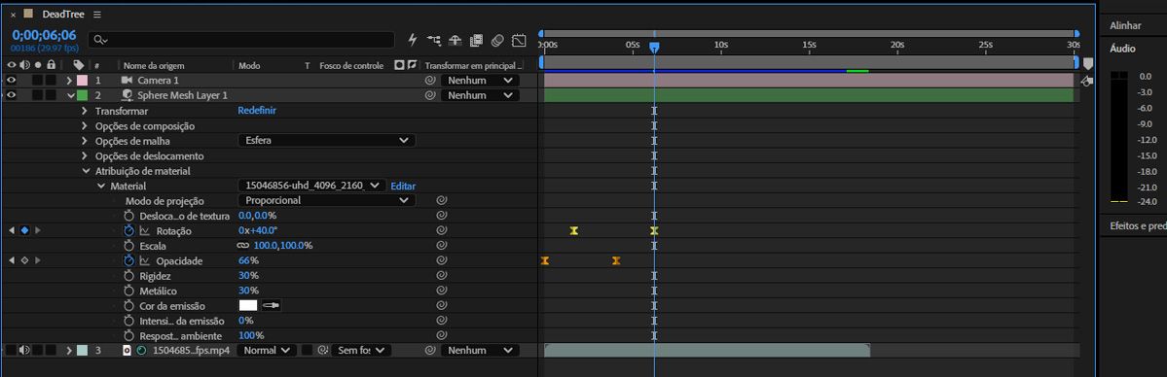Go to next Opacidade keyframe arrow
Viewport: 1167px width, 377px height.
click(x=38, y=261)
